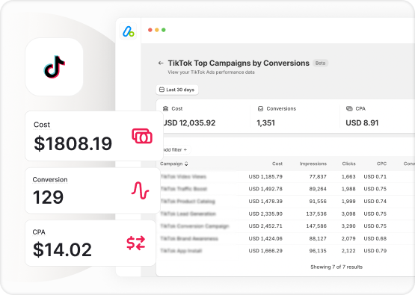
Task: Click impressions cell 77,837
Action: (x=318, y=176)
